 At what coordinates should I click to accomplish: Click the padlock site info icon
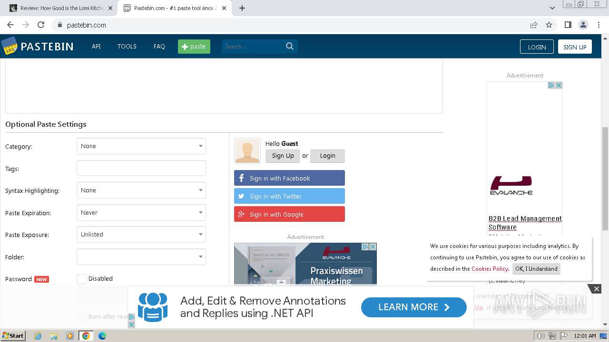(60, 25)
